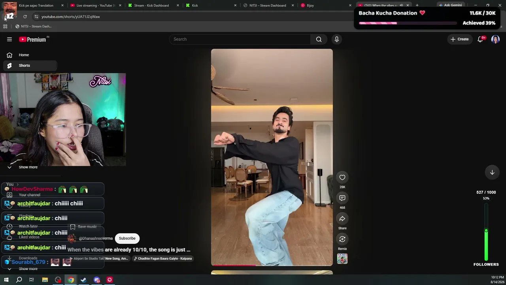
Task: Switch to Google Chrome on the taskbar
Action: click(71, 280)
